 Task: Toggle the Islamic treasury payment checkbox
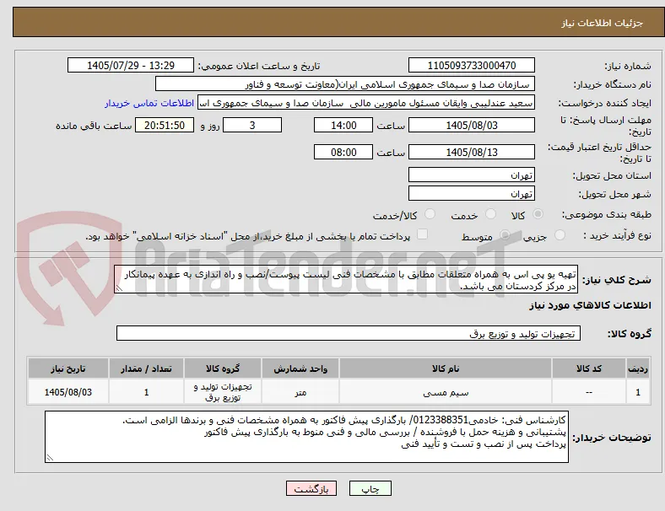point(423,234)
